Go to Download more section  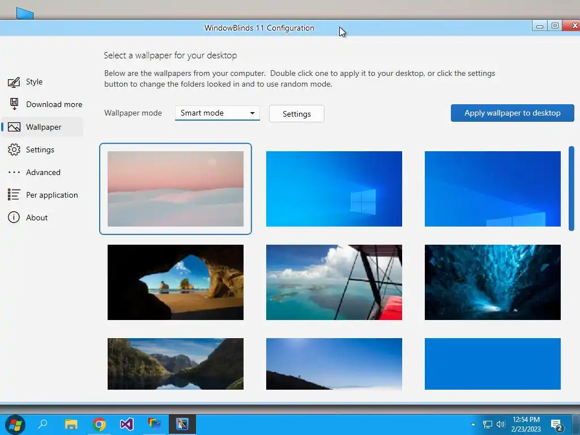tap(54, 104)
